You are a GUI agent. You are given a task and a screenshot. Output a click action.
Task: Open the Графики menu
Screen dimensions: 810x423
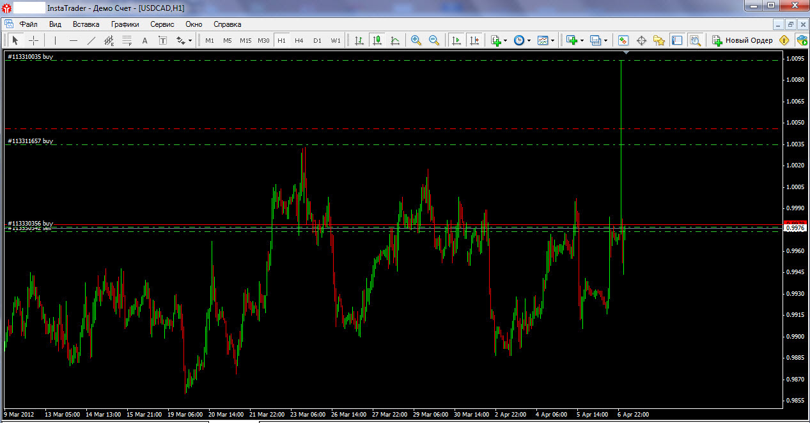125,24
